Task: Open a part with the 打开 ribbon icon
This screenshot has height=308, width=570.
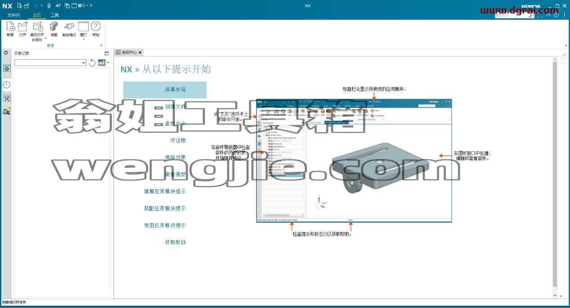Action: tap(23, 26)
